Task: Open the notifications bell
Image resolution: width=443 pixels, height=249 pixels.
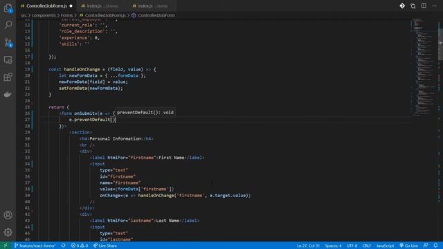Action: tap(435, 246)
